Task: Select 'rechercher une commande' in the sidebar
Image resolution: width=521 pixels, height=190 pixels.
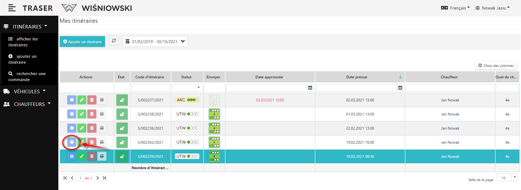Action: (27, 77)
